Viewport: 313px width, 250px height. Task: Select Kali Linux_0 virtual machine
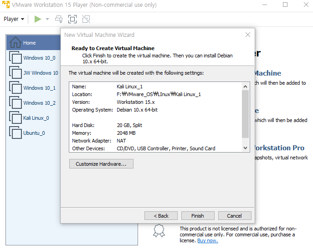pos(36,118)
